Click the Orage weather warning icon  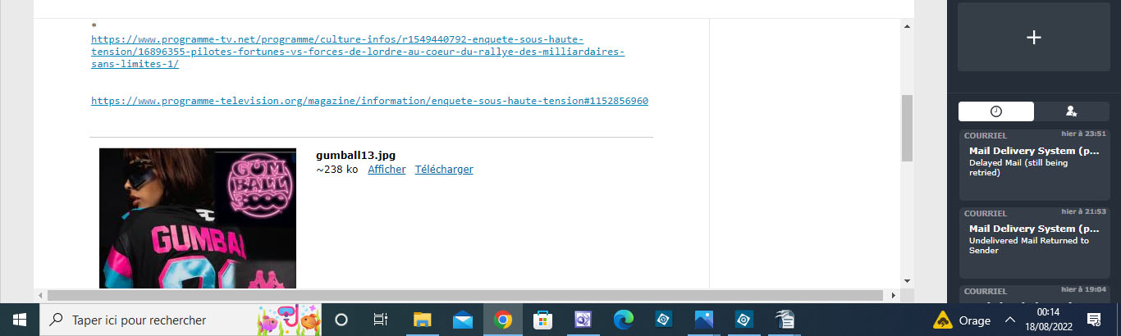pos(943,320)
